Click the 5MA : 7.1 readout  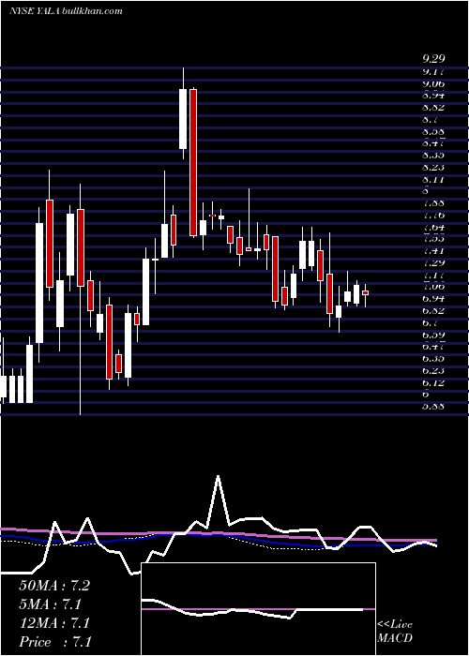[x=51, y=604]
